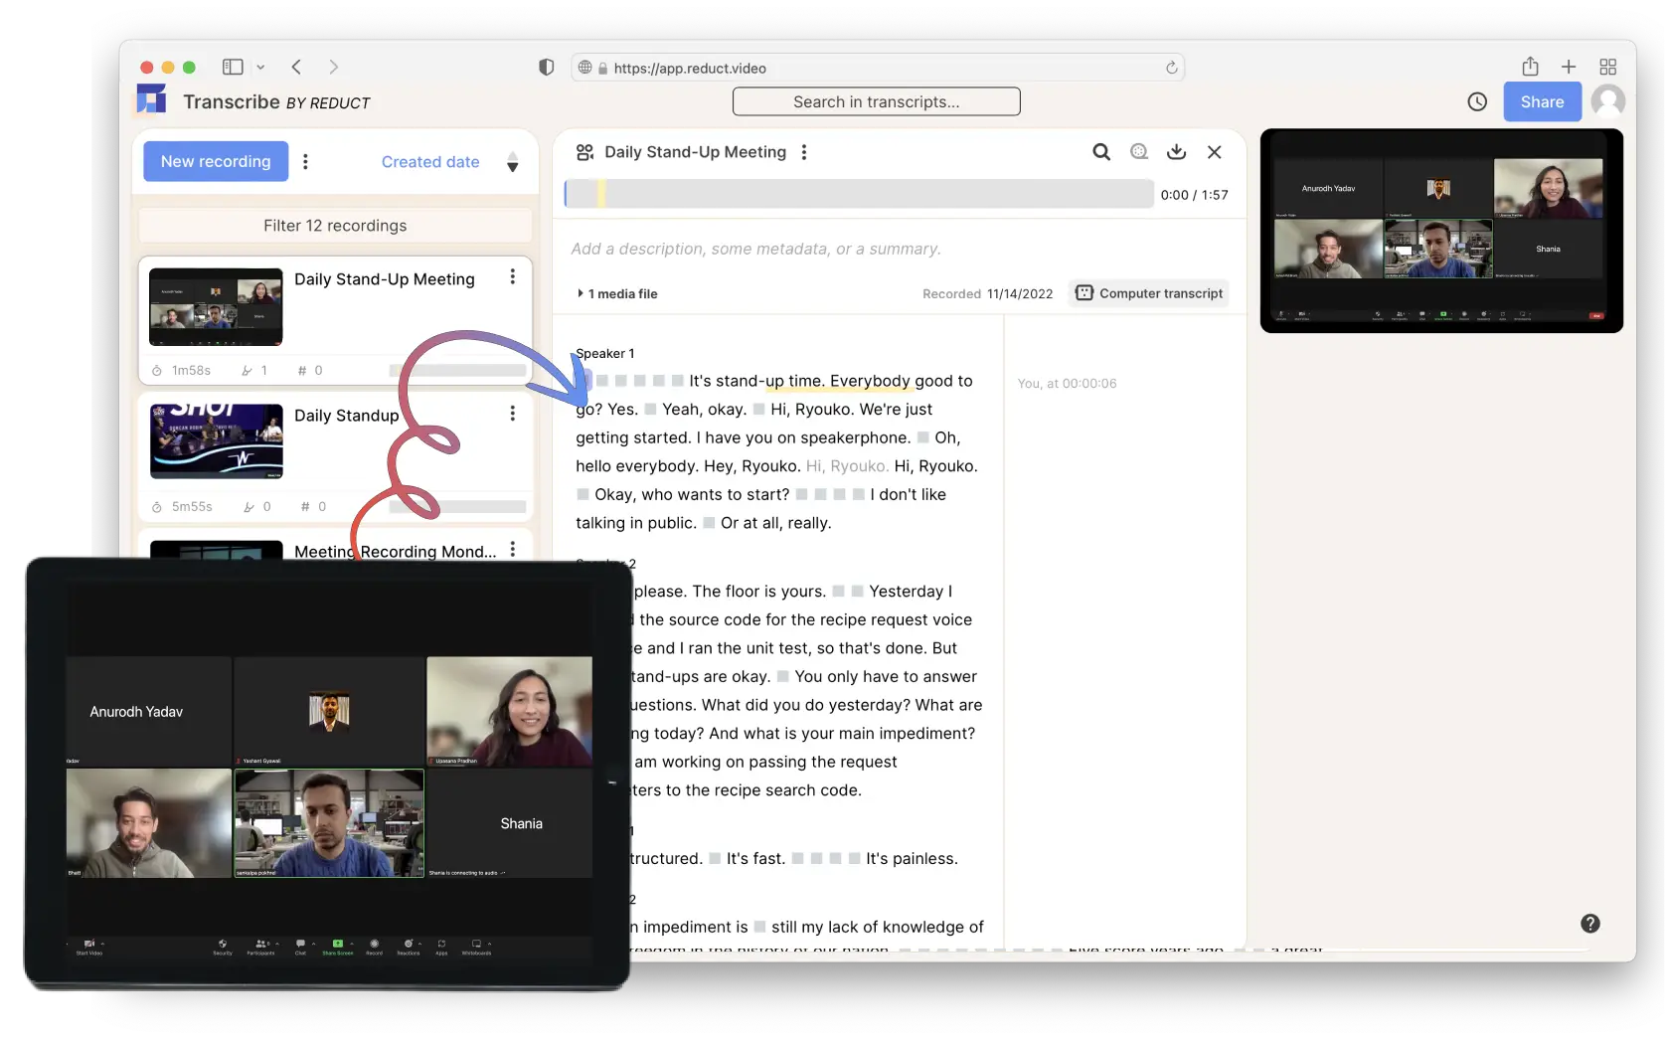The image size is (1665, 1040).
Task: Seek in the audio progress bar
Action: pos(858,194)
